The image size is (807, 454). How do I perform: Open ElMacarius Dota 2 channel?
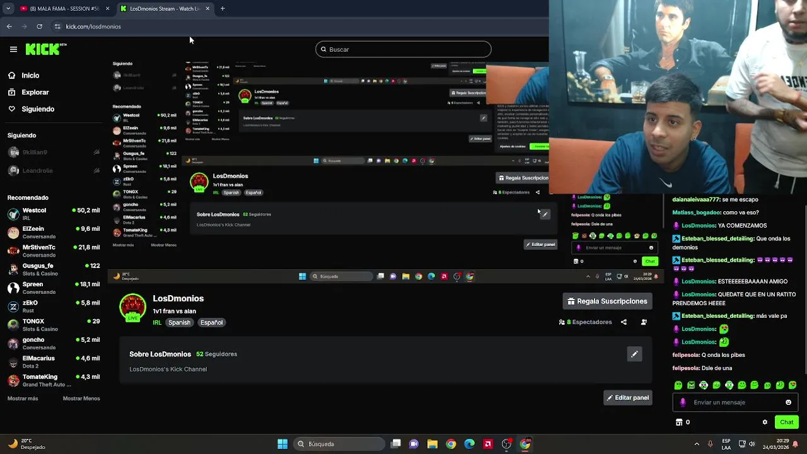coord(54,361)
